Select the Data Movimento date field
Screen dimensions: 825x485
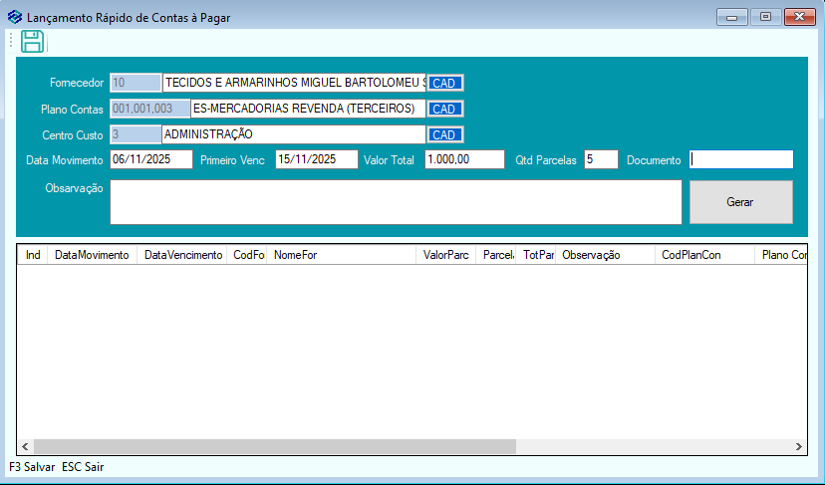(x=150, y=160)
